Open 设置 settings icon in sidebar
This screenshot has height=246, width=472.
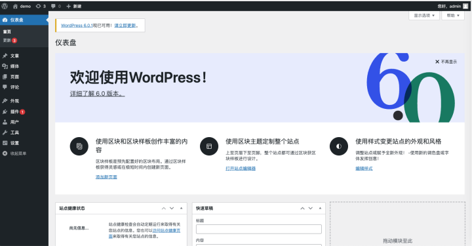point(5,143)
